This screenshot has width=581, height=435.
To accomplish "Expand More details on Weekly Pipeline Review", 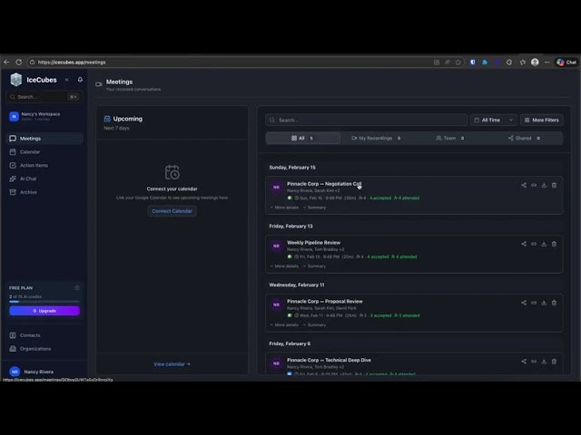I will tap(284, 266).
